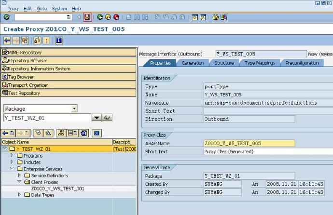Open the Edit menu
Image resolution: width=333 pixels, height=215 pixels.
tap(28, 9)
